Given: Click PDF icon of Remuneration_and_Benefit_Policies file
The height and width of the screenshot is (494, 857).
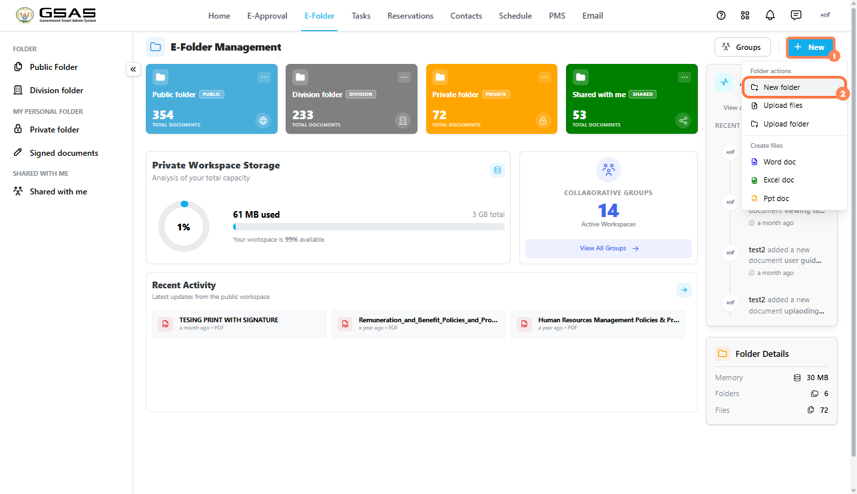Looking at the screenshot, I should 345,324.
